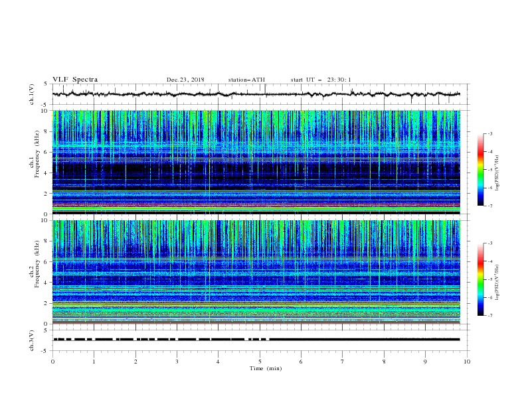This screenshot has width=526, height=406.
Task: Click the time axis tick label "10"
Action: [x=467, y=362]
